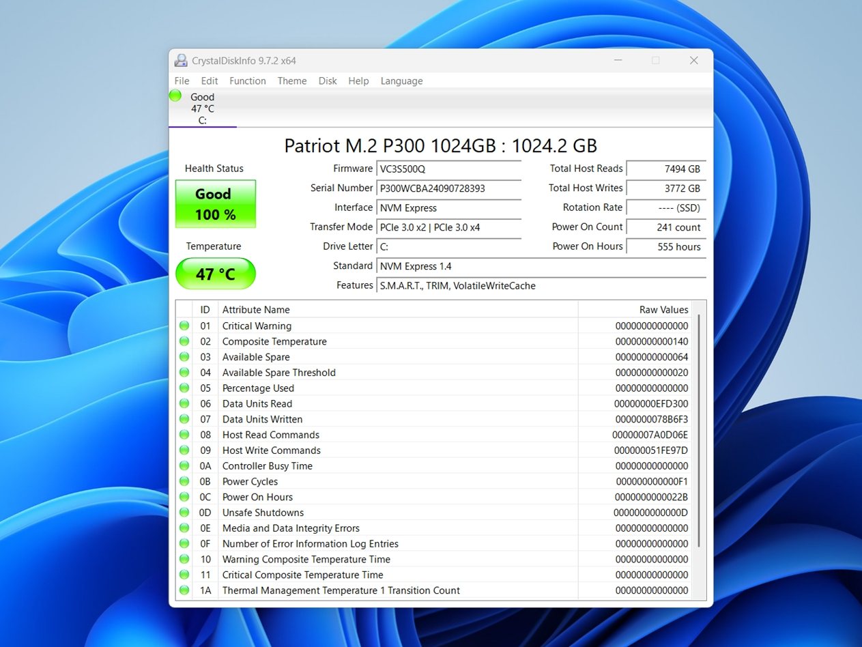Open the Language menu
Viewport: 862px width, 647px height.
(401, 81)
